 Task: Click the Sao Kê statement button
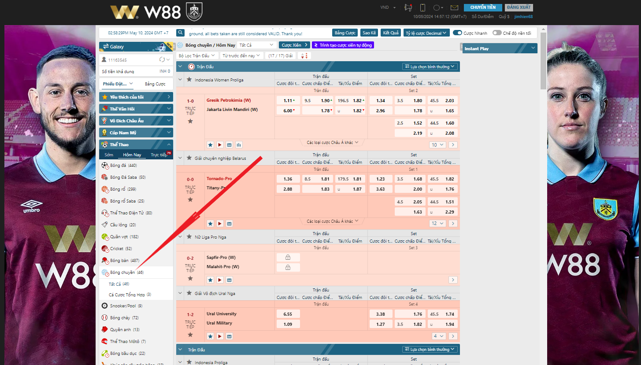pyautogui.click(x=369, y=33)
